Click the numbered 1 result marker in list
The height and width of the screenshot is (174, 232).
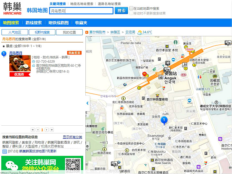pyautogui.click(x=4, y=53)
